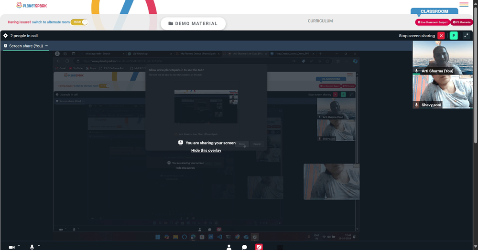Image resolution: width=478 pixels, height=250 pixels.
Task: Click Gmail bookmark in shared screen
Action: click(x=60, y=68)
